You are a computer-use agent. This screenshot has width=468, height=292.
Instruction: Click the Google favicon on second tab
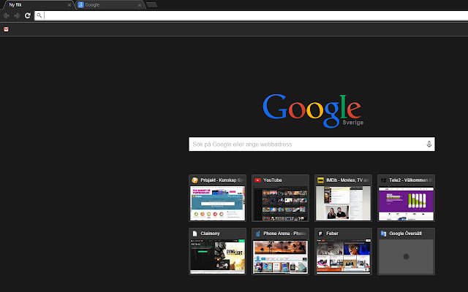point(80,5)
